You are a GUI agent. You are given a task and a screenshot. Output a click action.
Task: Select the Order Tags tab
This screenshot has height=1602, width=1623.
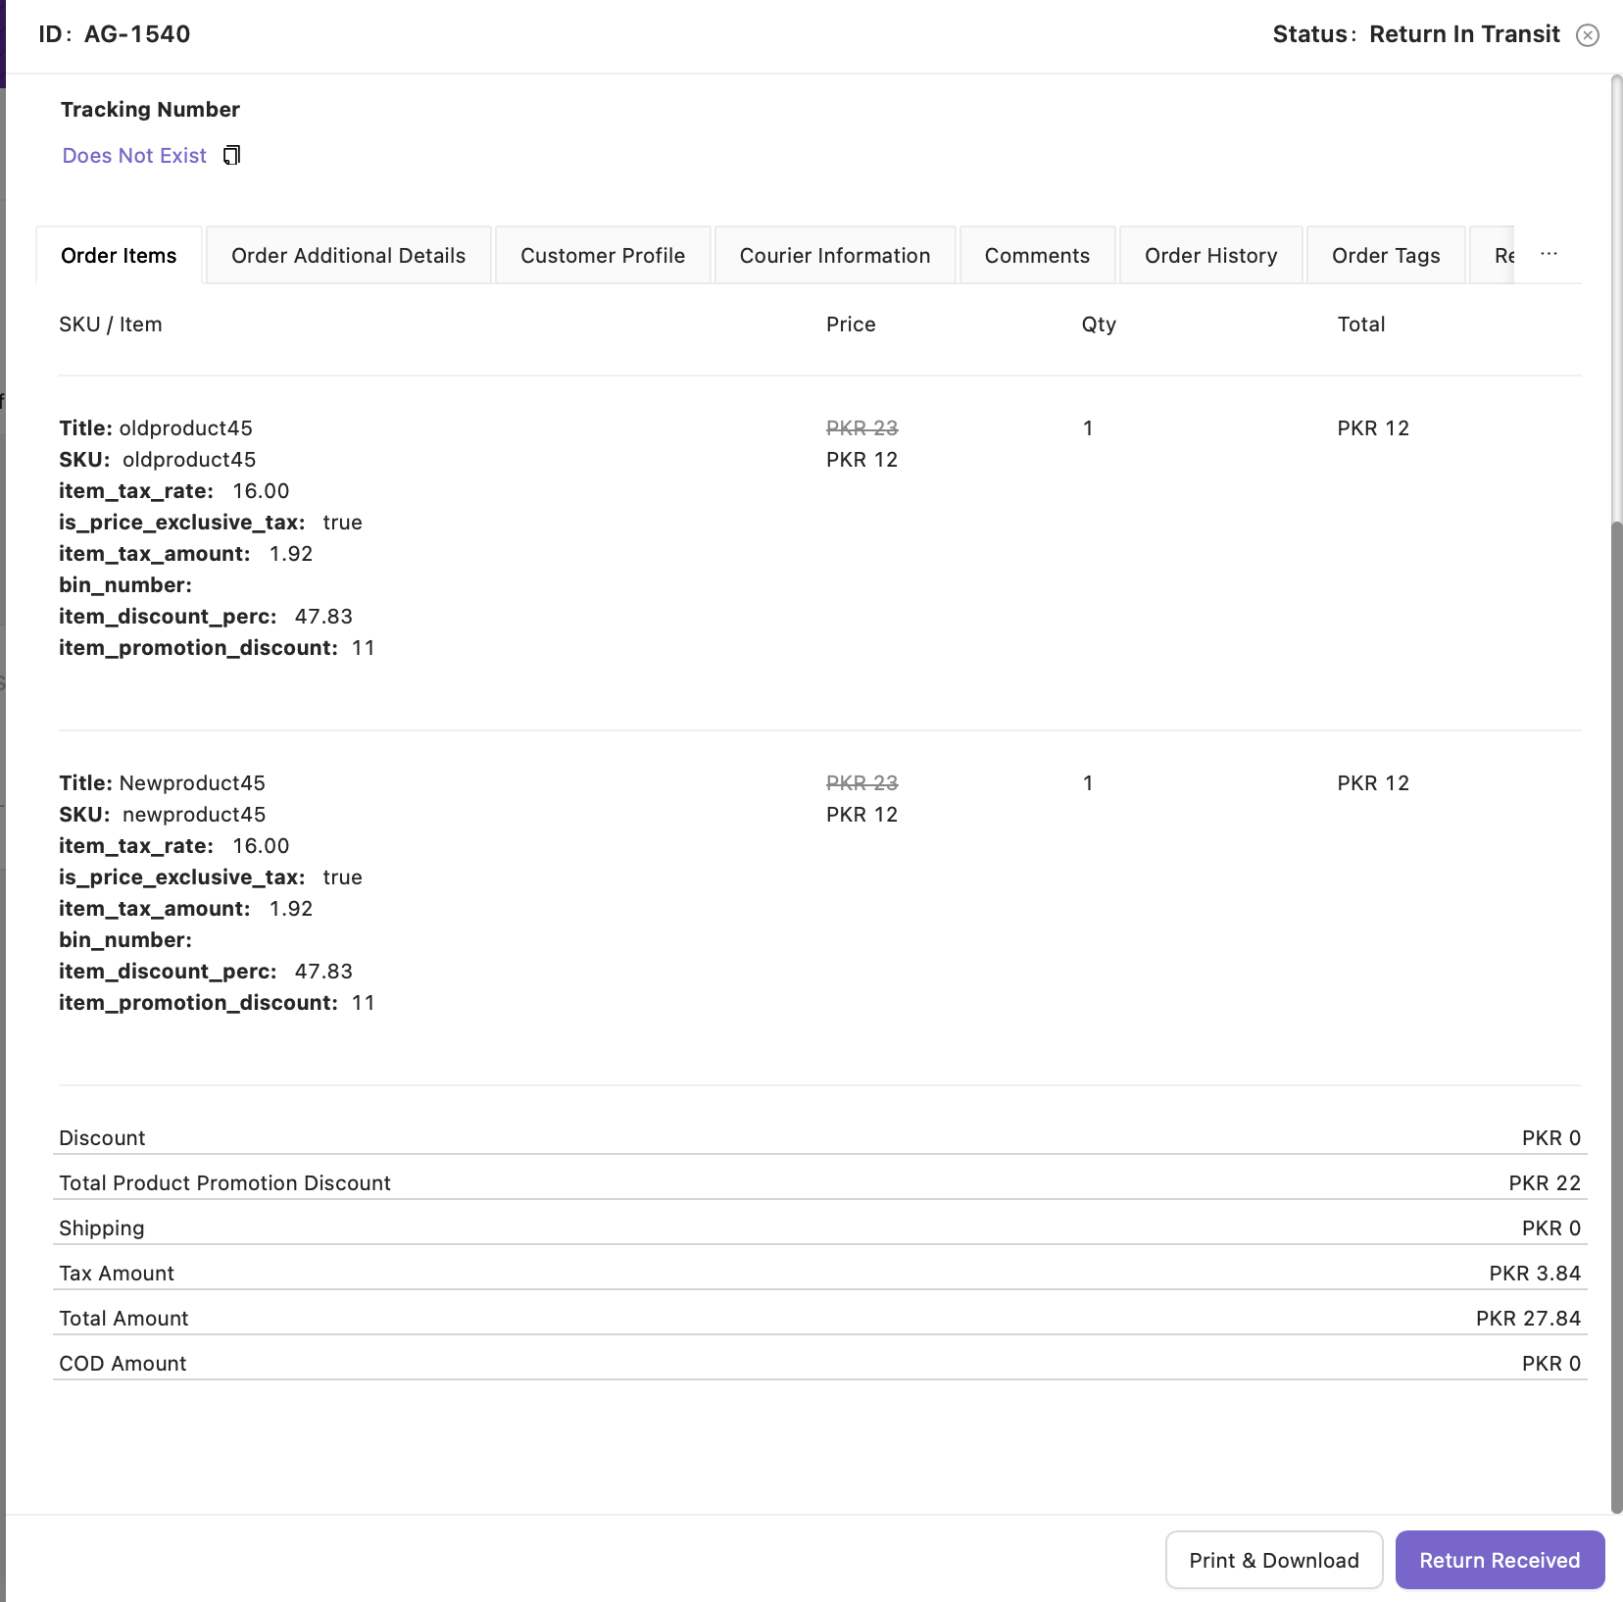[1386, 256]
